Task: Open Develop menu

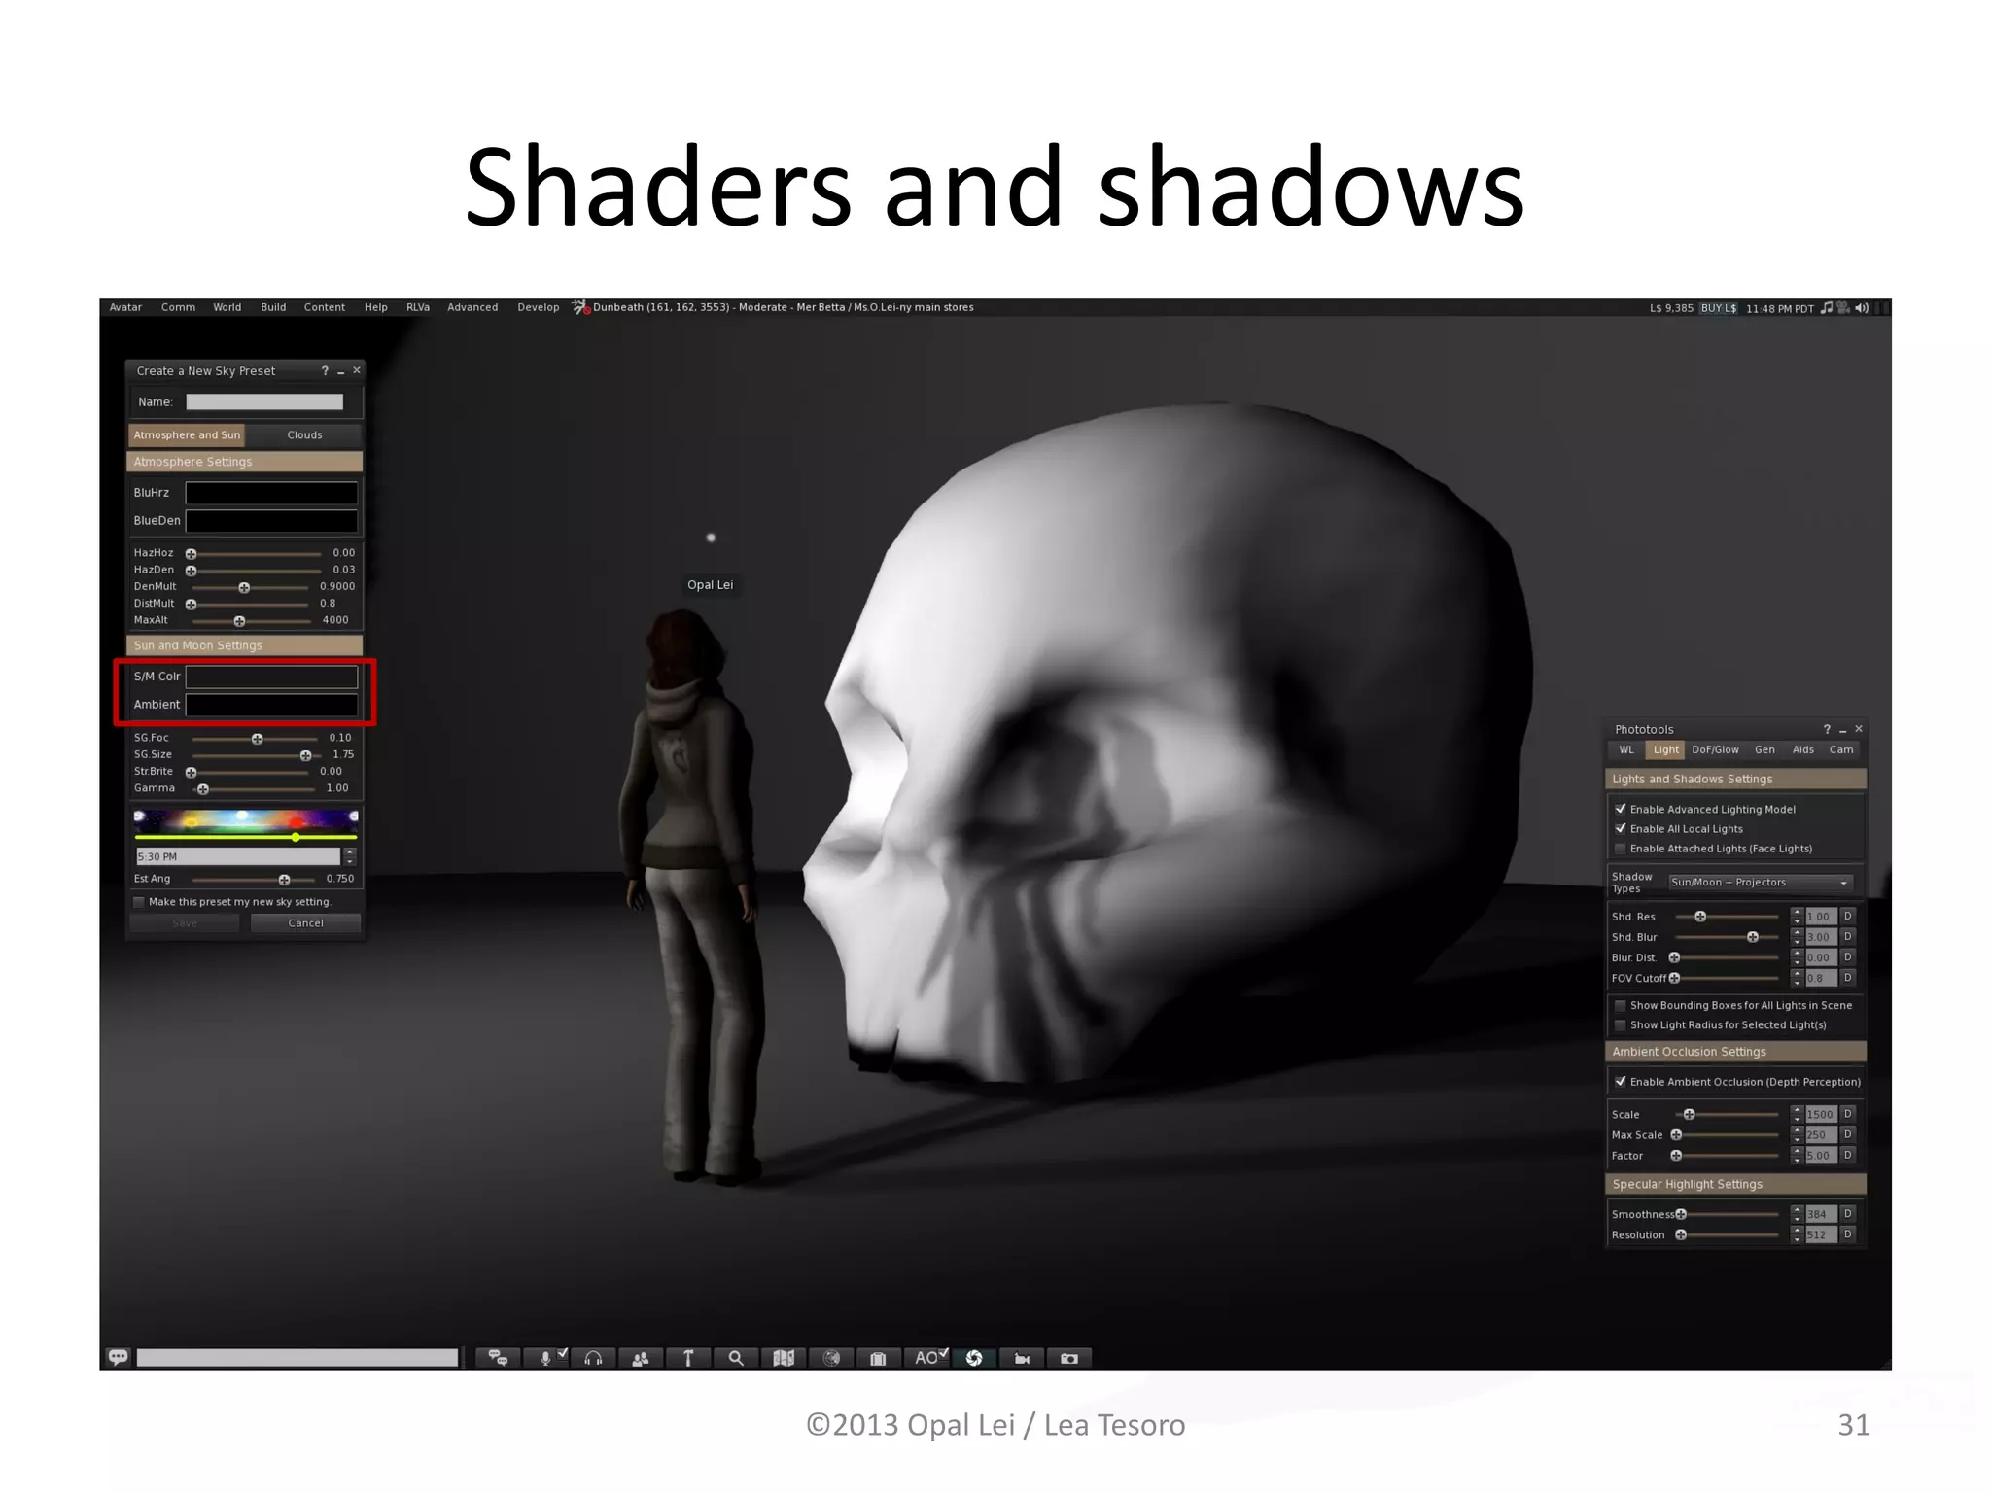Action: (x=539, y=307)
